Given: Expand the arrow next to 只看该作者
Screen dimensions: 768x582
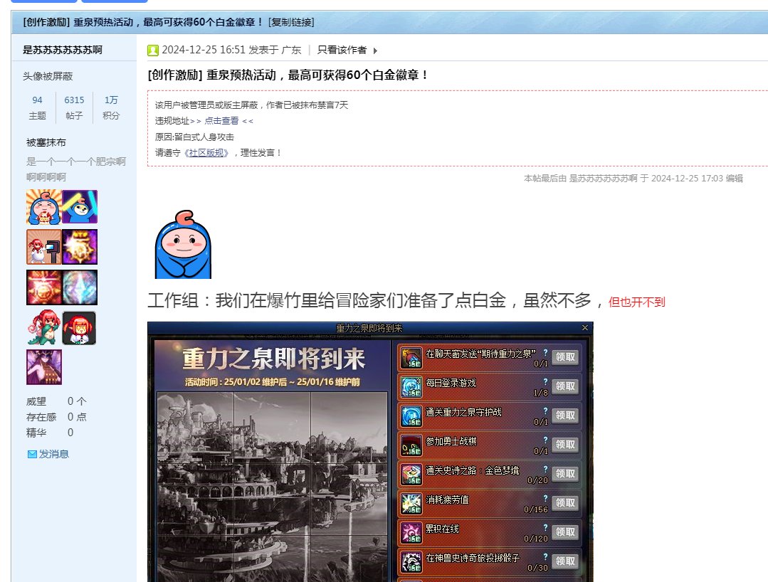Looking at the screenshot, I should point(375,51).
